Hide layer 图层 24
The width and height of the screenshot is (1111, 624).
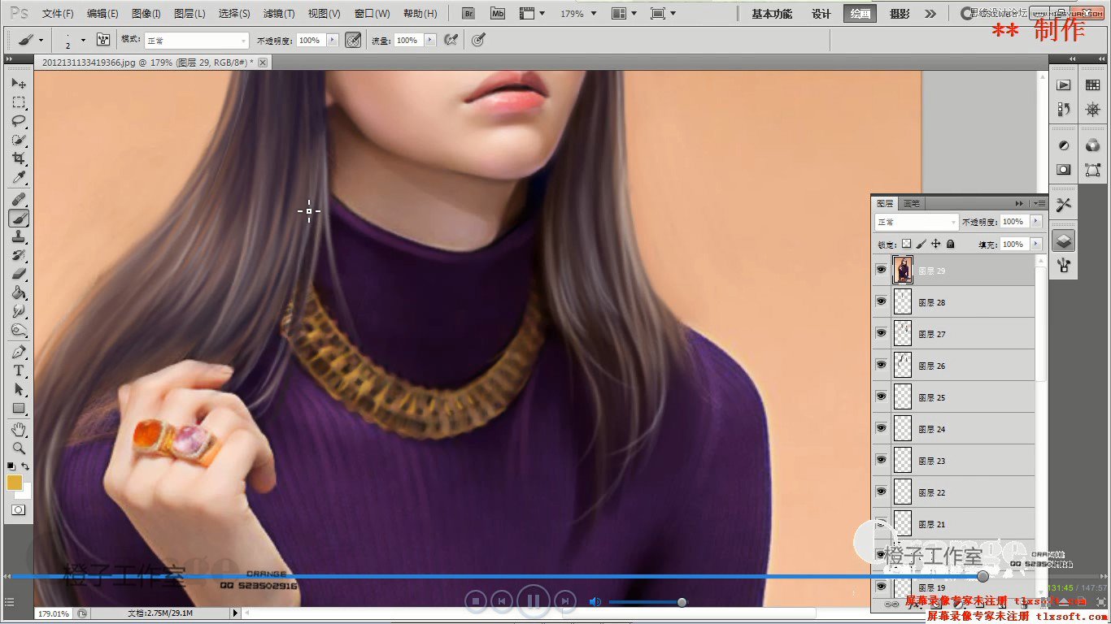coord(881,428)
